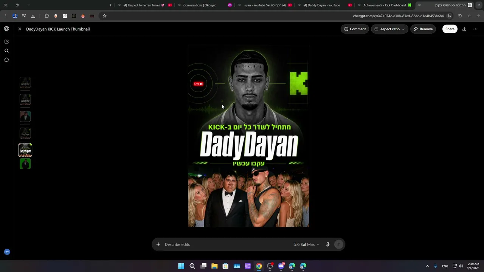Reload the page with the refresh icon
484x272 pixels.
pyautogui.click(x=460, y=16)
